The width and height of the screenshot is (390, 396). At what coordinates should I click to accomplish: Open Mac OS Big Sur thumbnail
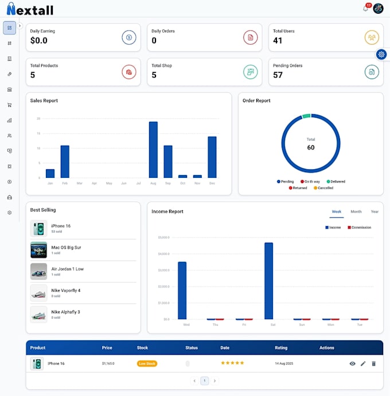pyautogui.click(x=38, y=250)
